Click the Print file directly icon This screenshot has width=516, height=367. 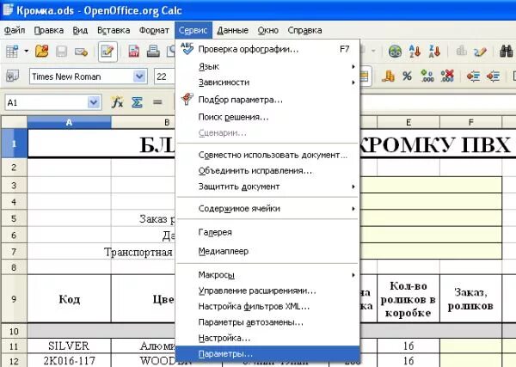(x=153, y=52)
